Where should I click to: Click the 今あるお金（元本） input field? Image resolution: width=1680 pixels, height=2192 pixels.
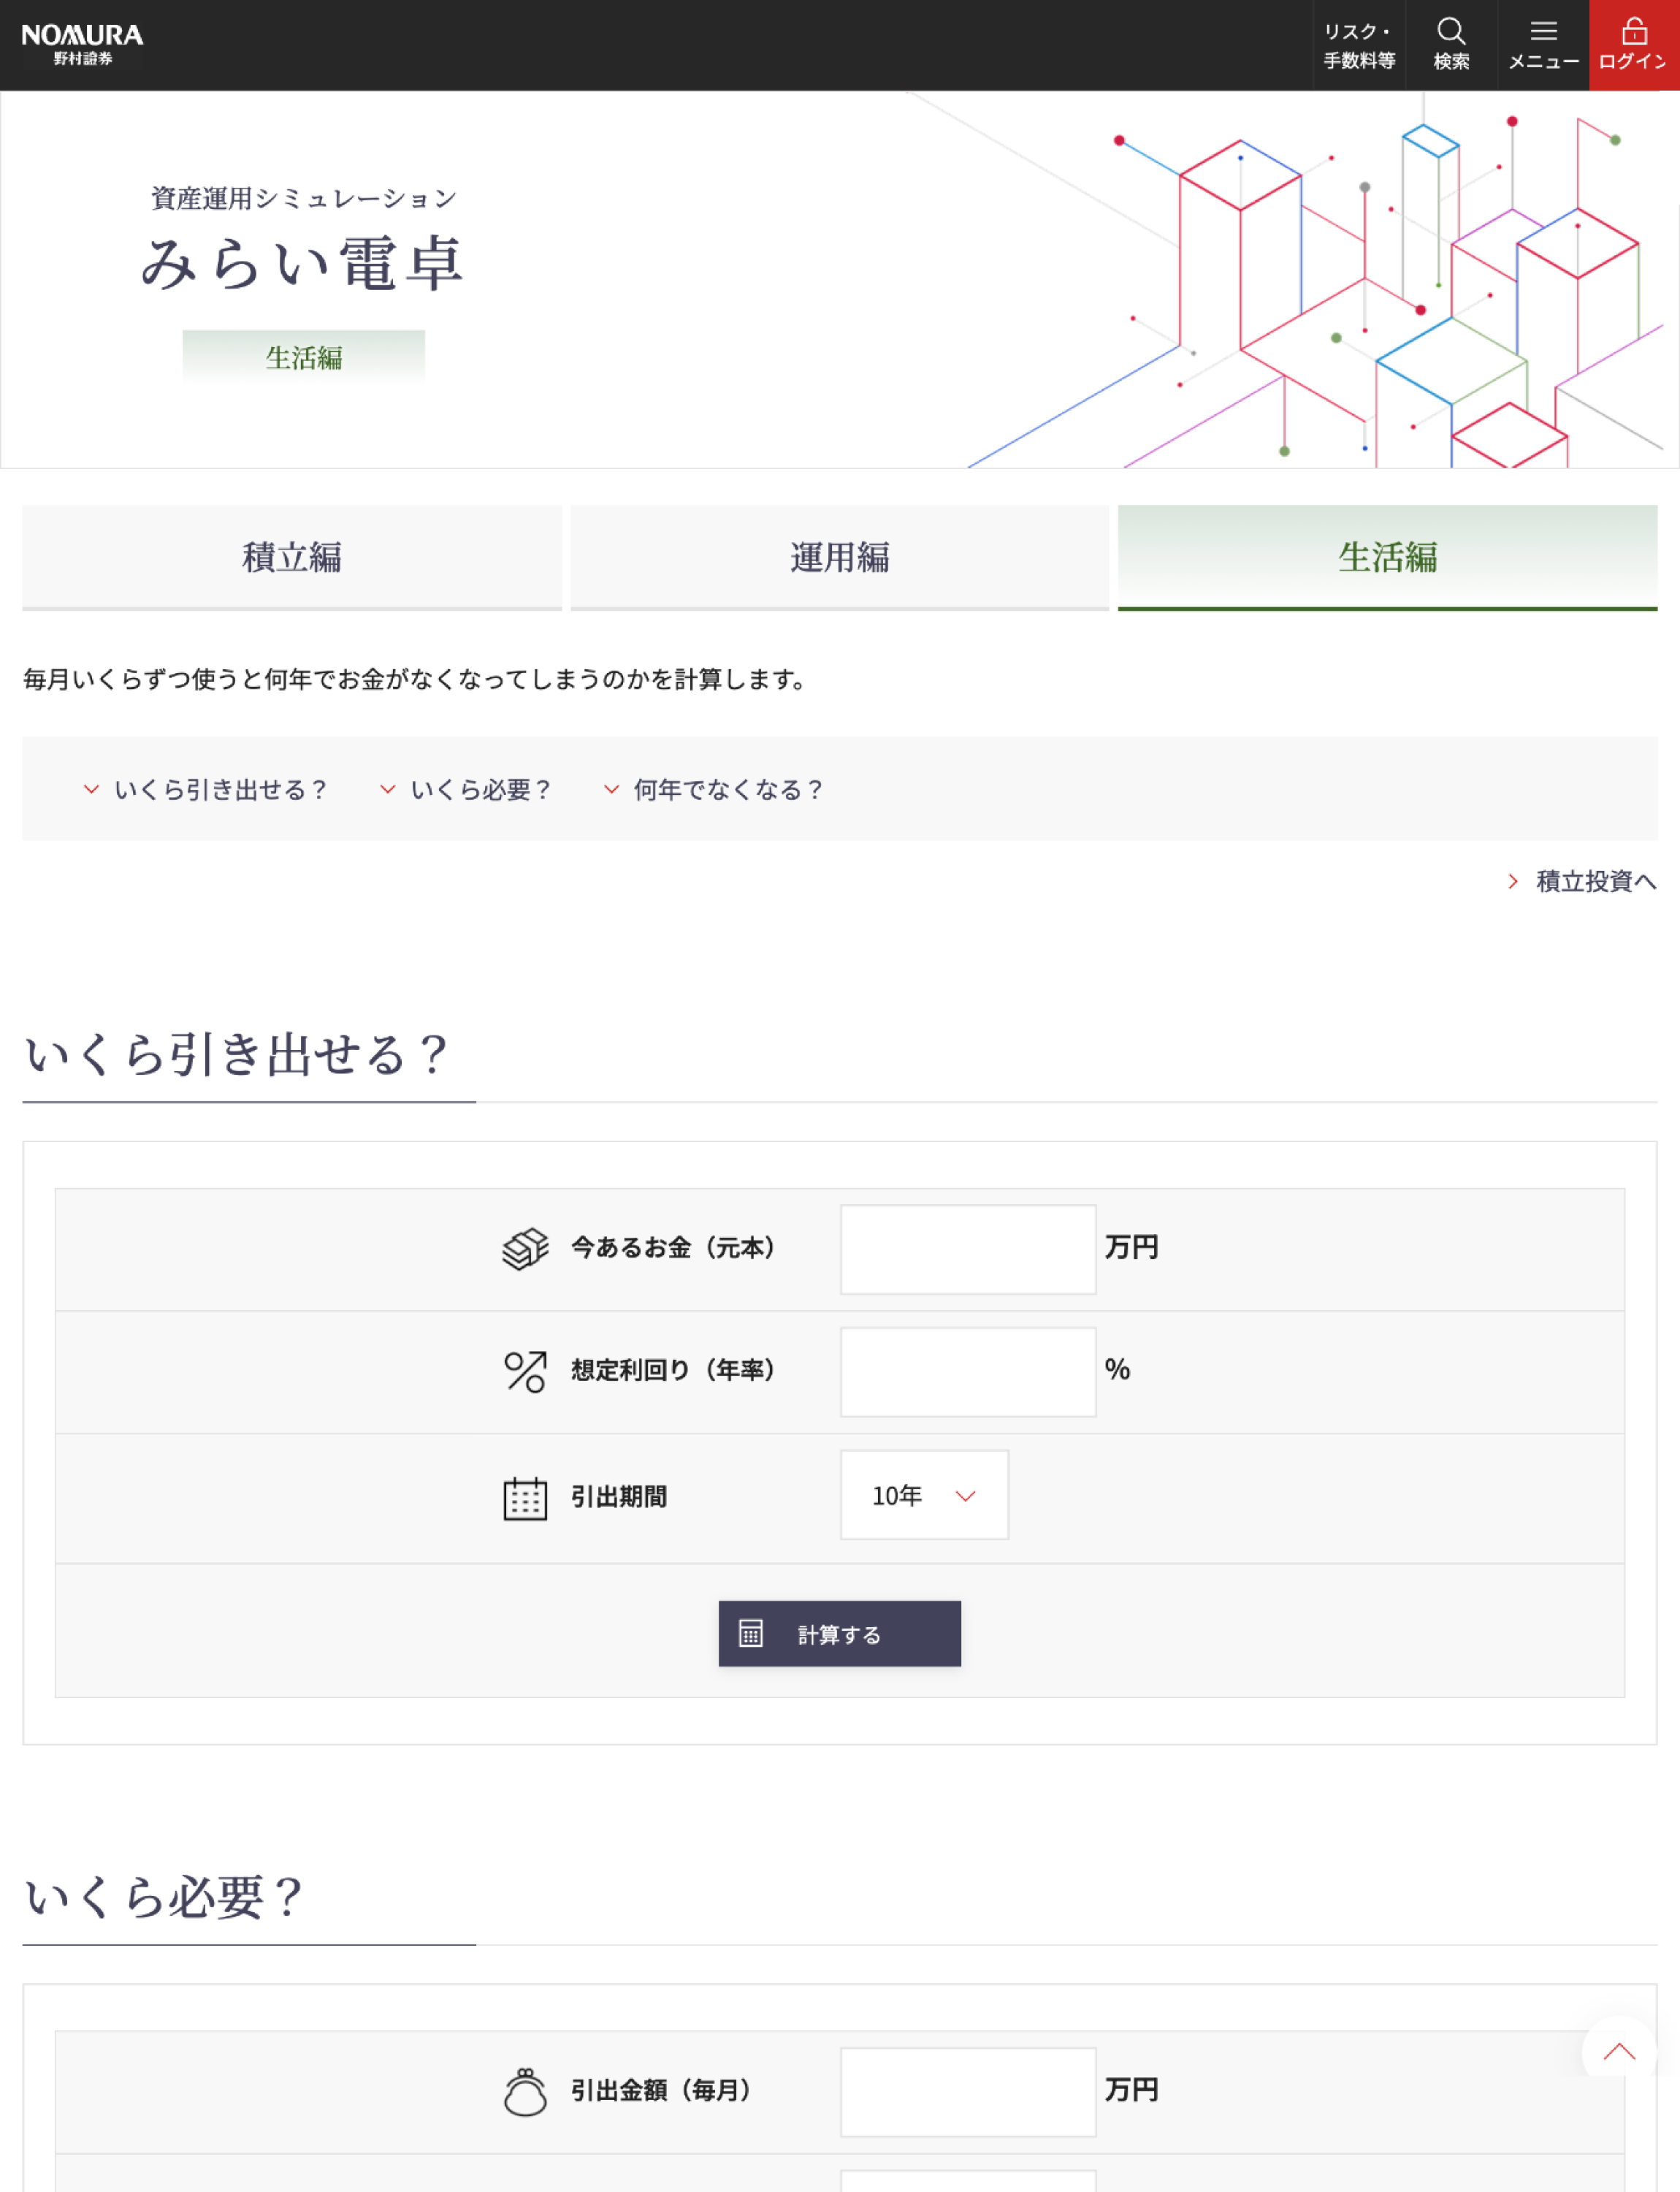(x=968, y=1249)
